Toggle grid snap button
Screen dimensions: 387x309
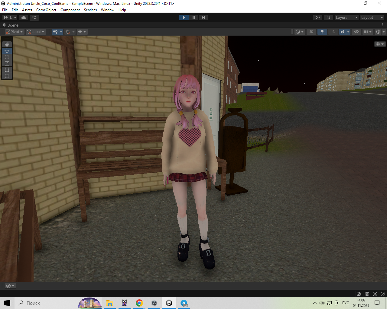click(x=68, y=32)
